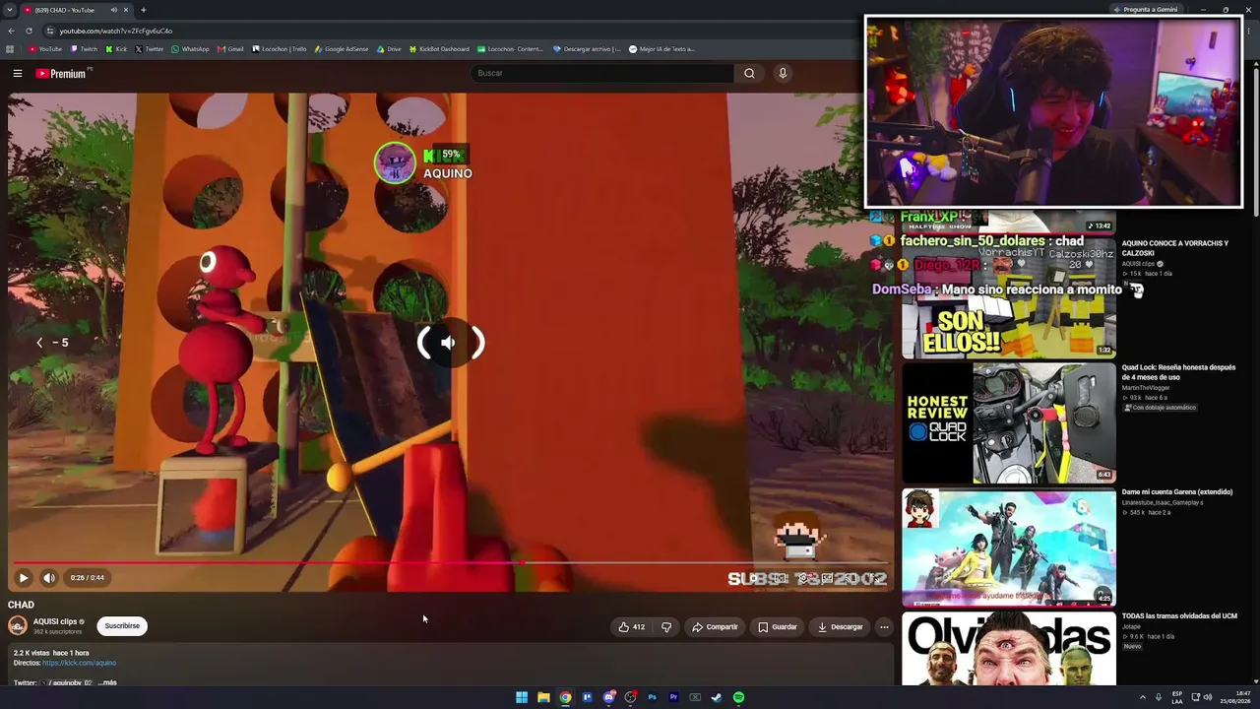
Task: Open the Windows Start menu
Action: pyautogui.click(x=522, y=697)
